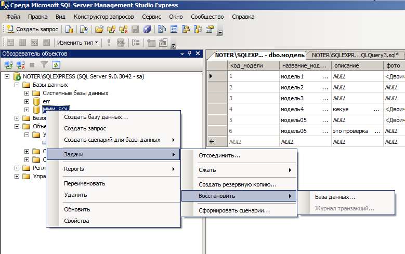Click the Disconnect icon in Object Explorer
The height and width of the screenshot is (254, 405).
20,64
